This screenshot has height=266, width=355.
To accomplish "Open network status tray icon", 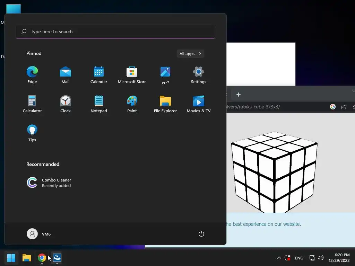I will click(x=312, y=258).
